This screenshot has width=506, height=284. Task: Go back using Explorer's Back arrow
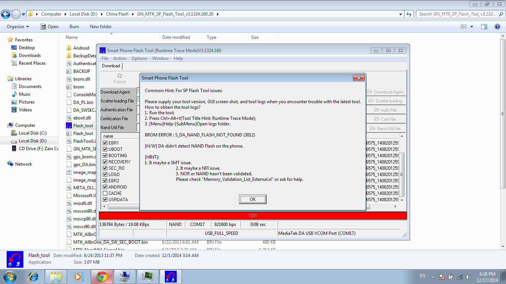tap(6, 14)
